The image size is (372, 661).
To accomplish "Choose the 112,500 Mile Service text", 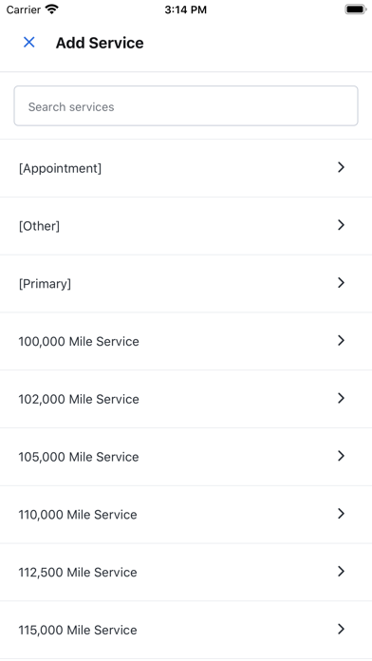I will coord(78,572).
